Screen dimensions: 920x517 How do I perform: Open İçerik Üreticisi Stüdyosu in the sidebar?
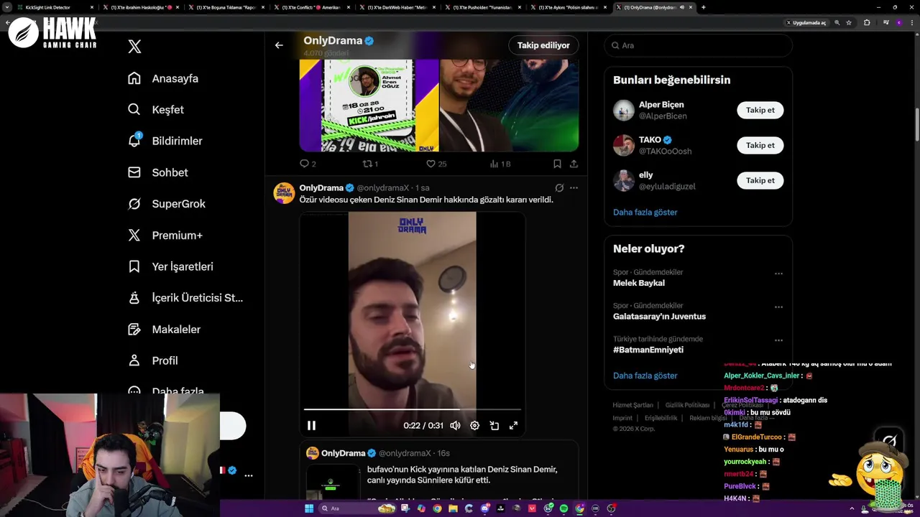point(185,298)
